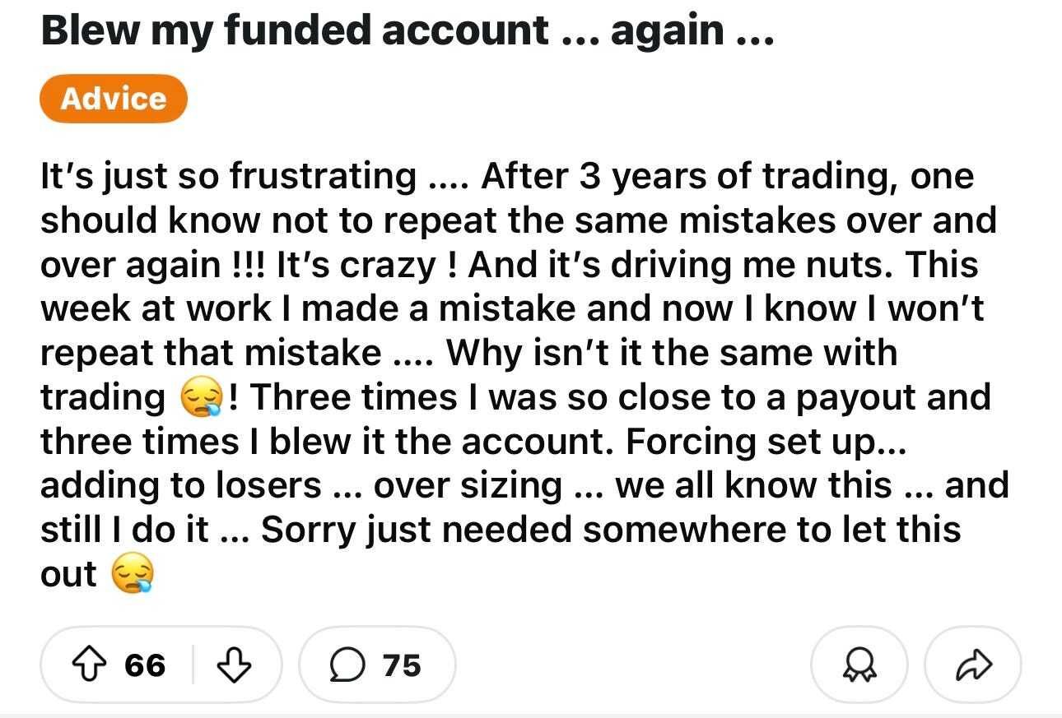Screen dimensions: 1062x718
Task: Click the sentence 'Forcing set up...'
Action: pos(766,442)
